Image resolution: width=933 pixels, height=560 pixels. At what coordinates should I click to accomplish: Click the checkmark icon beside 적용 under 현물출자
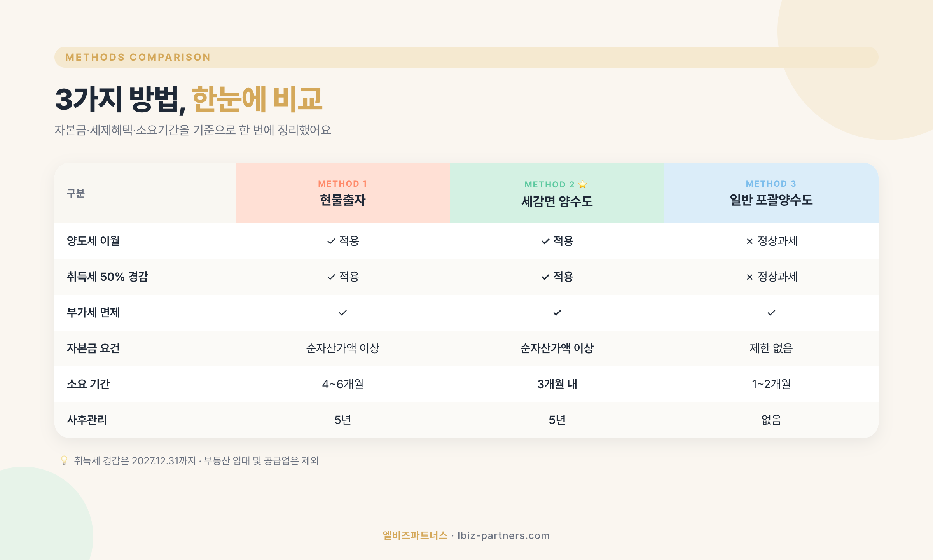pos(332,241)
